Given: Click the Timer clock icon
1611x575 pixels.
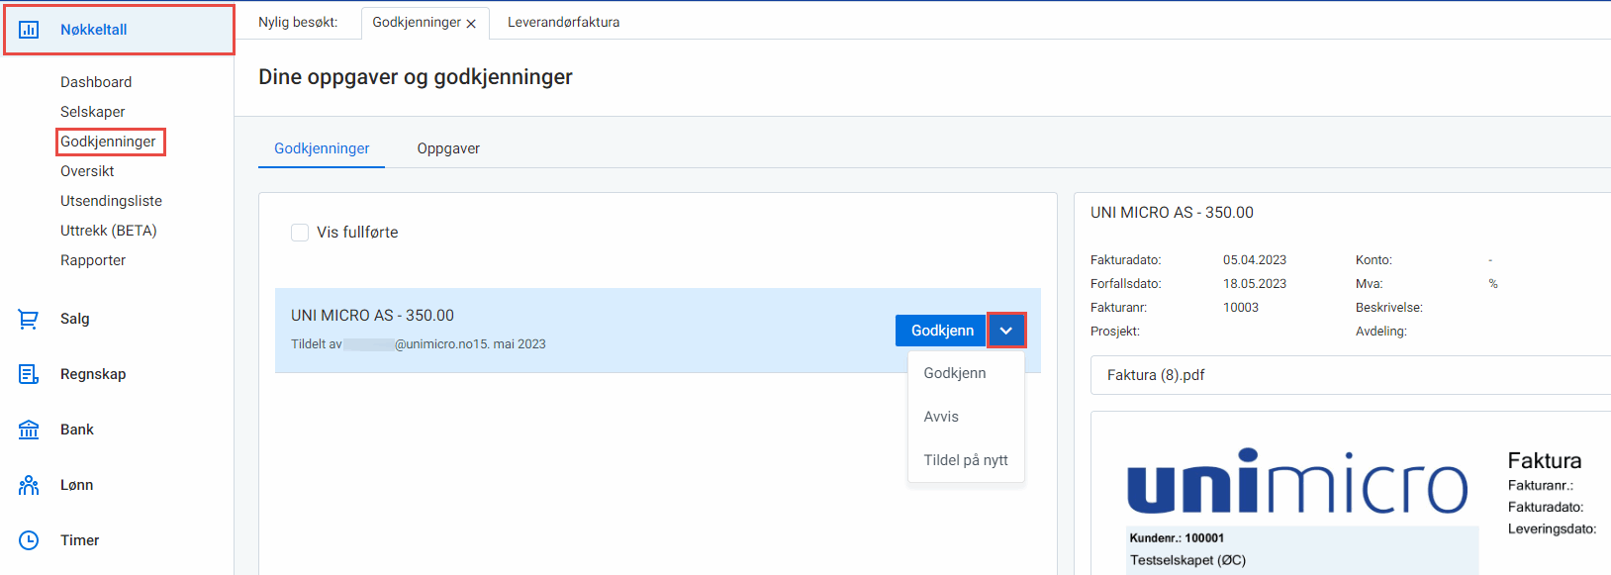Looking at the screenshot, I should (x=29, y=540).
